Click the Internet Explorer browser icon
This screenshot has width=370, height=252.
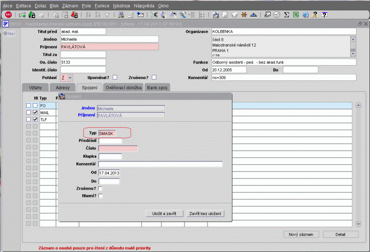tap(305, 15)
